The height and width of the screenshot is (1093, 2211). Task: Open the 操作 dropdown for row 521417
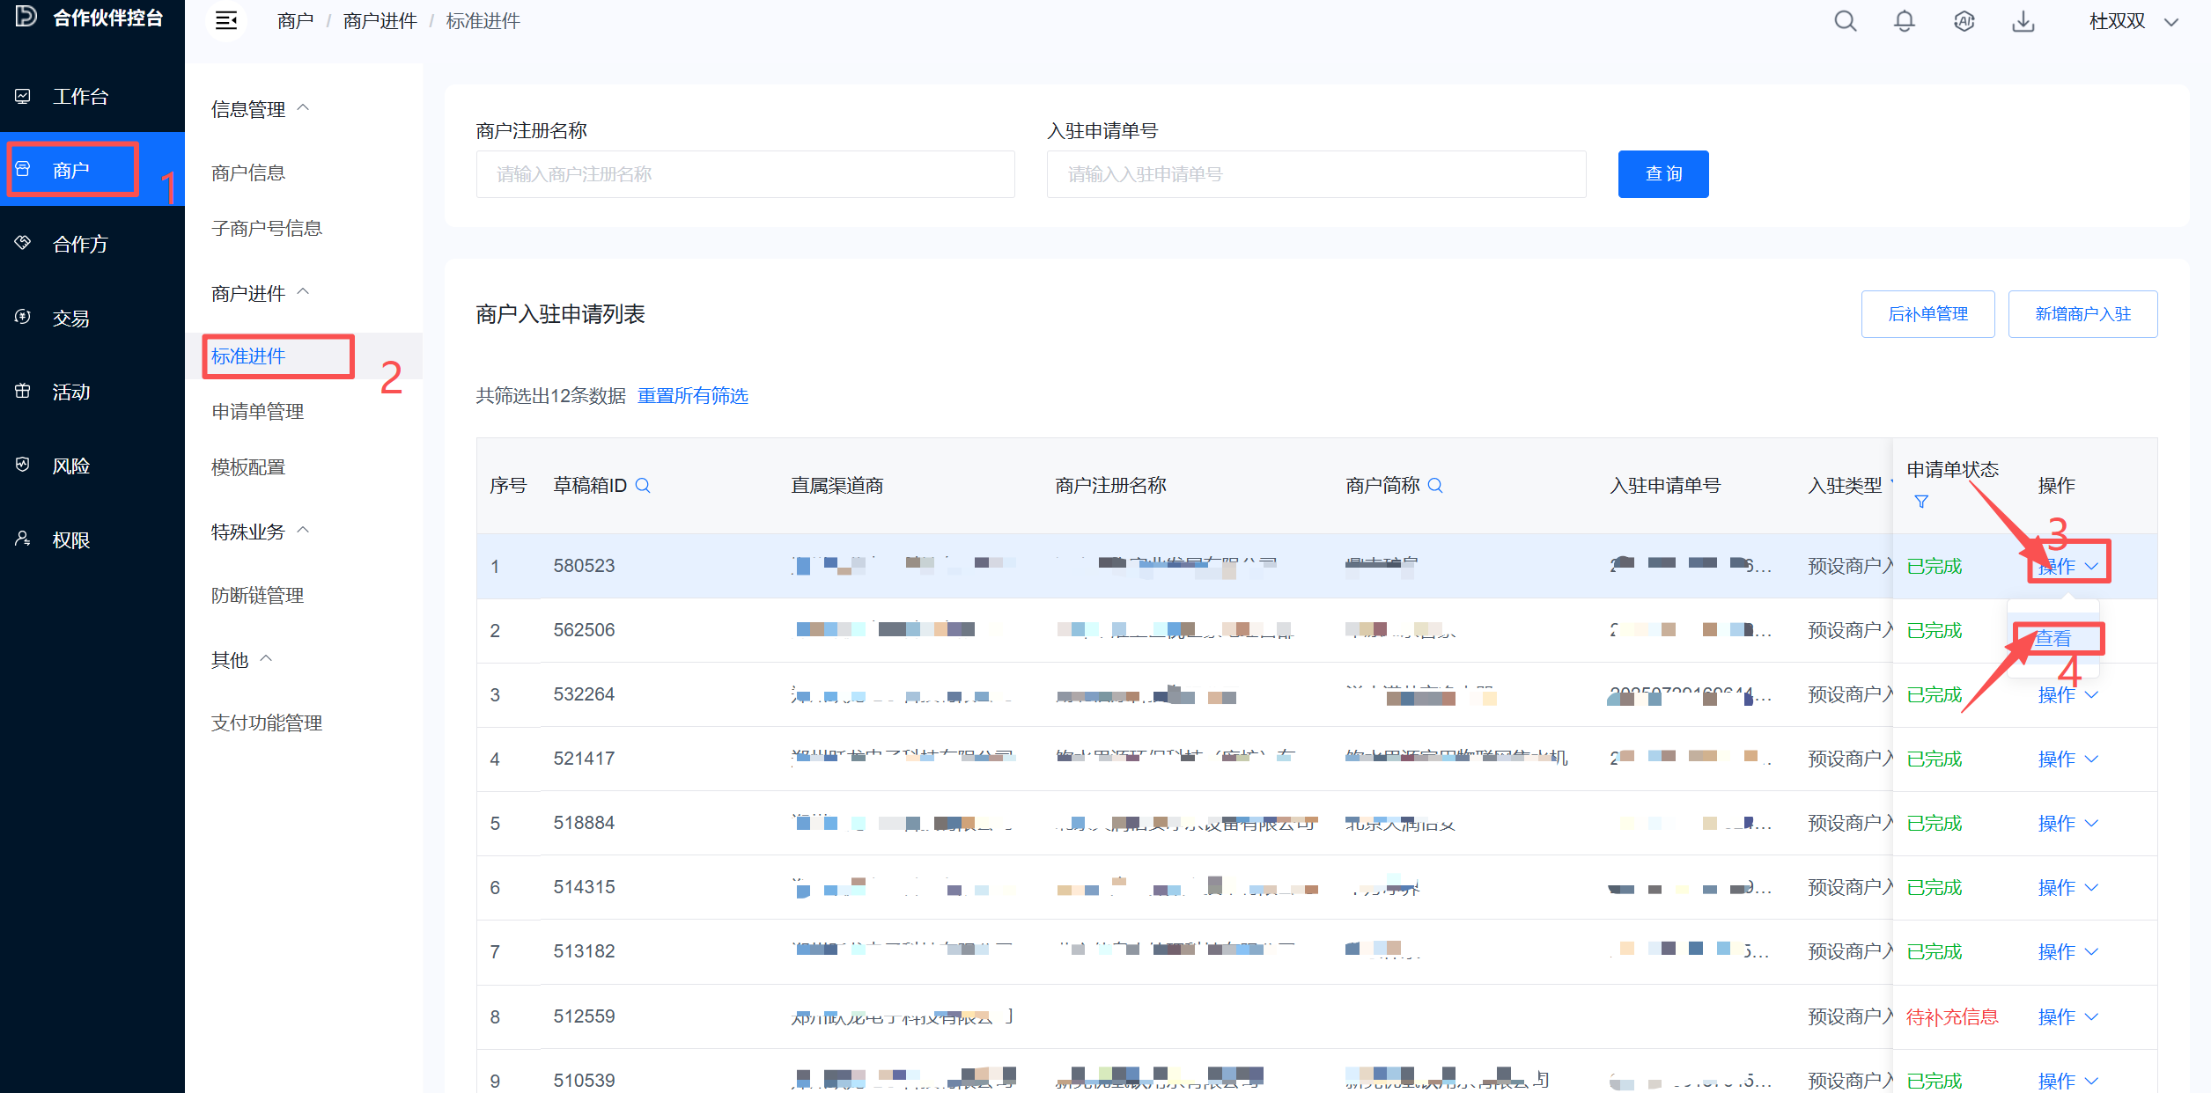pos(2067,759)
